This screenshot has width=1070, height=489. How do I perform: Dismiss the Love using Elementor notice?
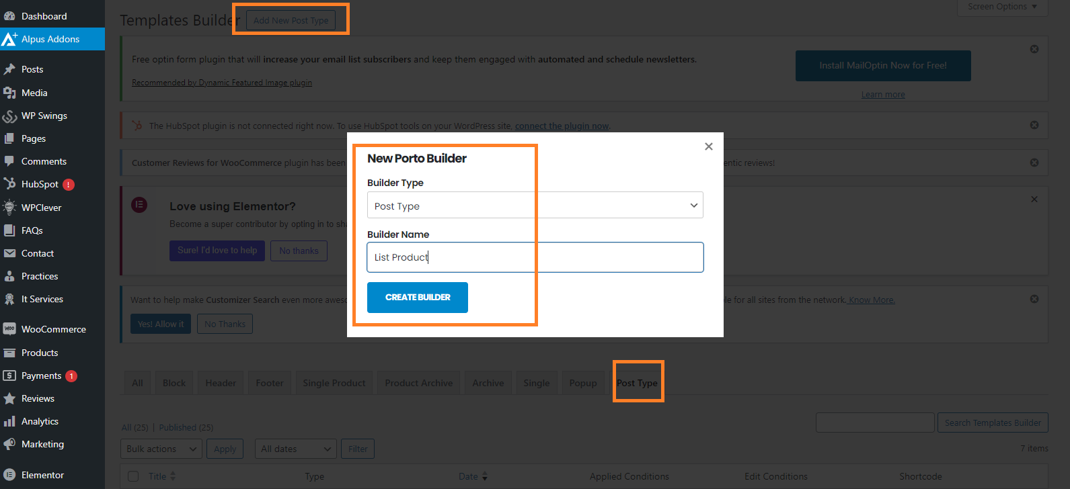click(x=1034, y=199)
